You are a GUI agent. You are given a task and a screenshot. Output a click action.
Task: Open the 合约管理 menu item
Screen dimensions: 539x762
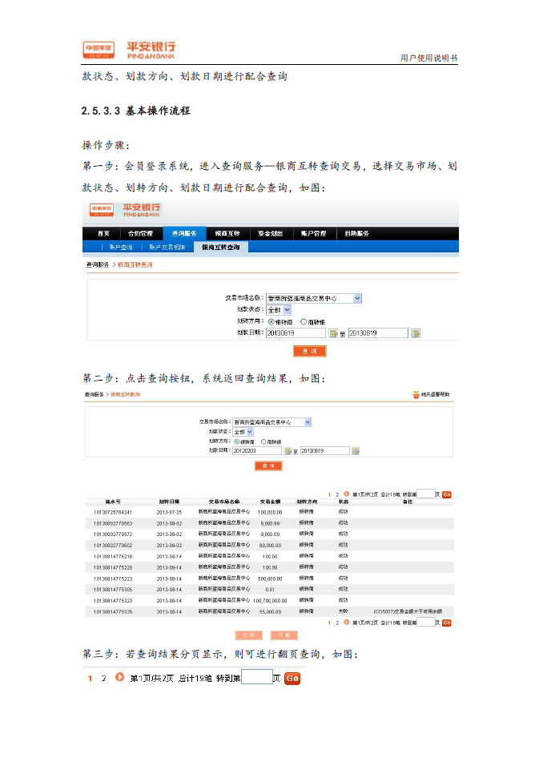click(140, 234)
